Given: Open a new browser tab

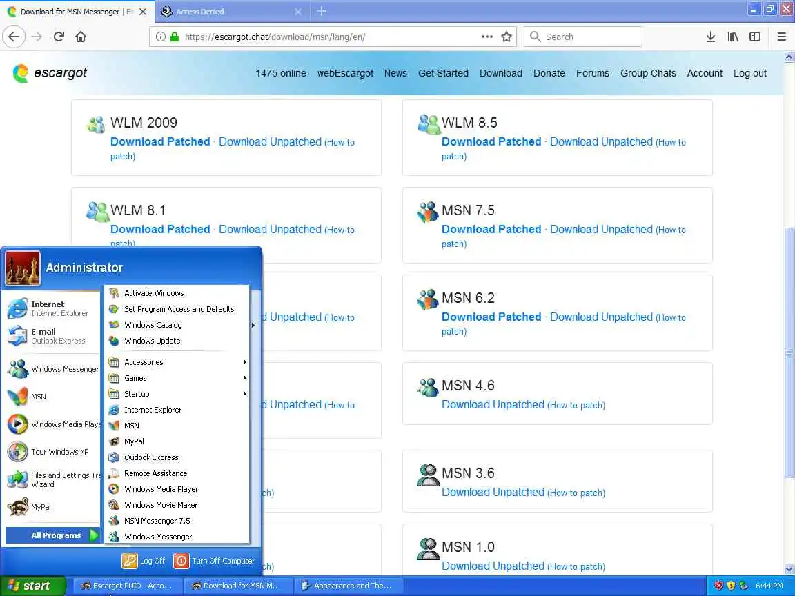Looking at the screenshot, I should tap(322, 11).
